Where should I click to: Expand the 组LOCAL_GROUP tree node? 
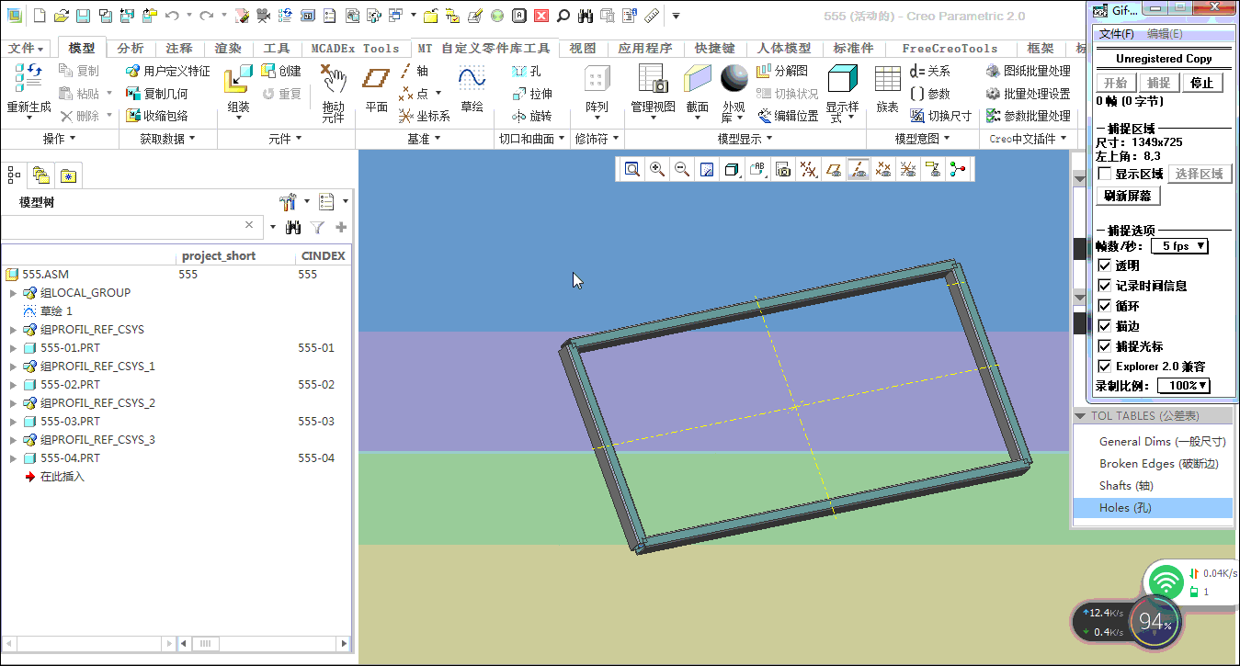(x=13, y=293)
